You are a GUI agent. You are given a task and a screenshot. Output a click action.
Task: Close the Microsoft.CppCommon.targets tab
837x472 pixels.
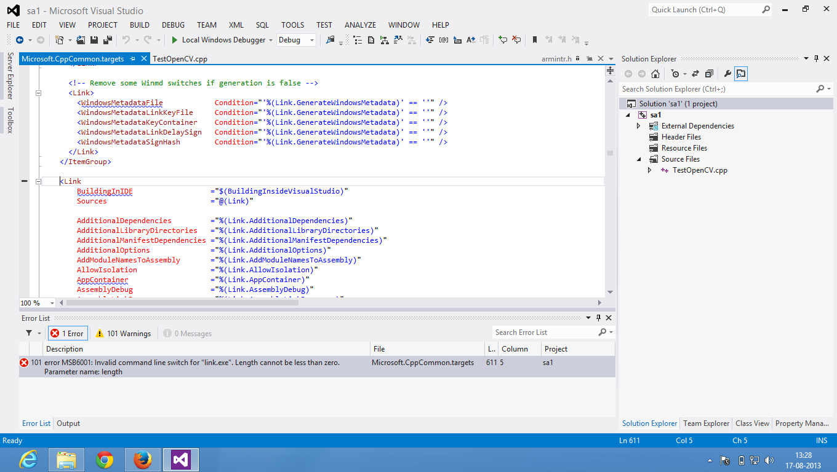pyautogui.click(x=144, y=59)
